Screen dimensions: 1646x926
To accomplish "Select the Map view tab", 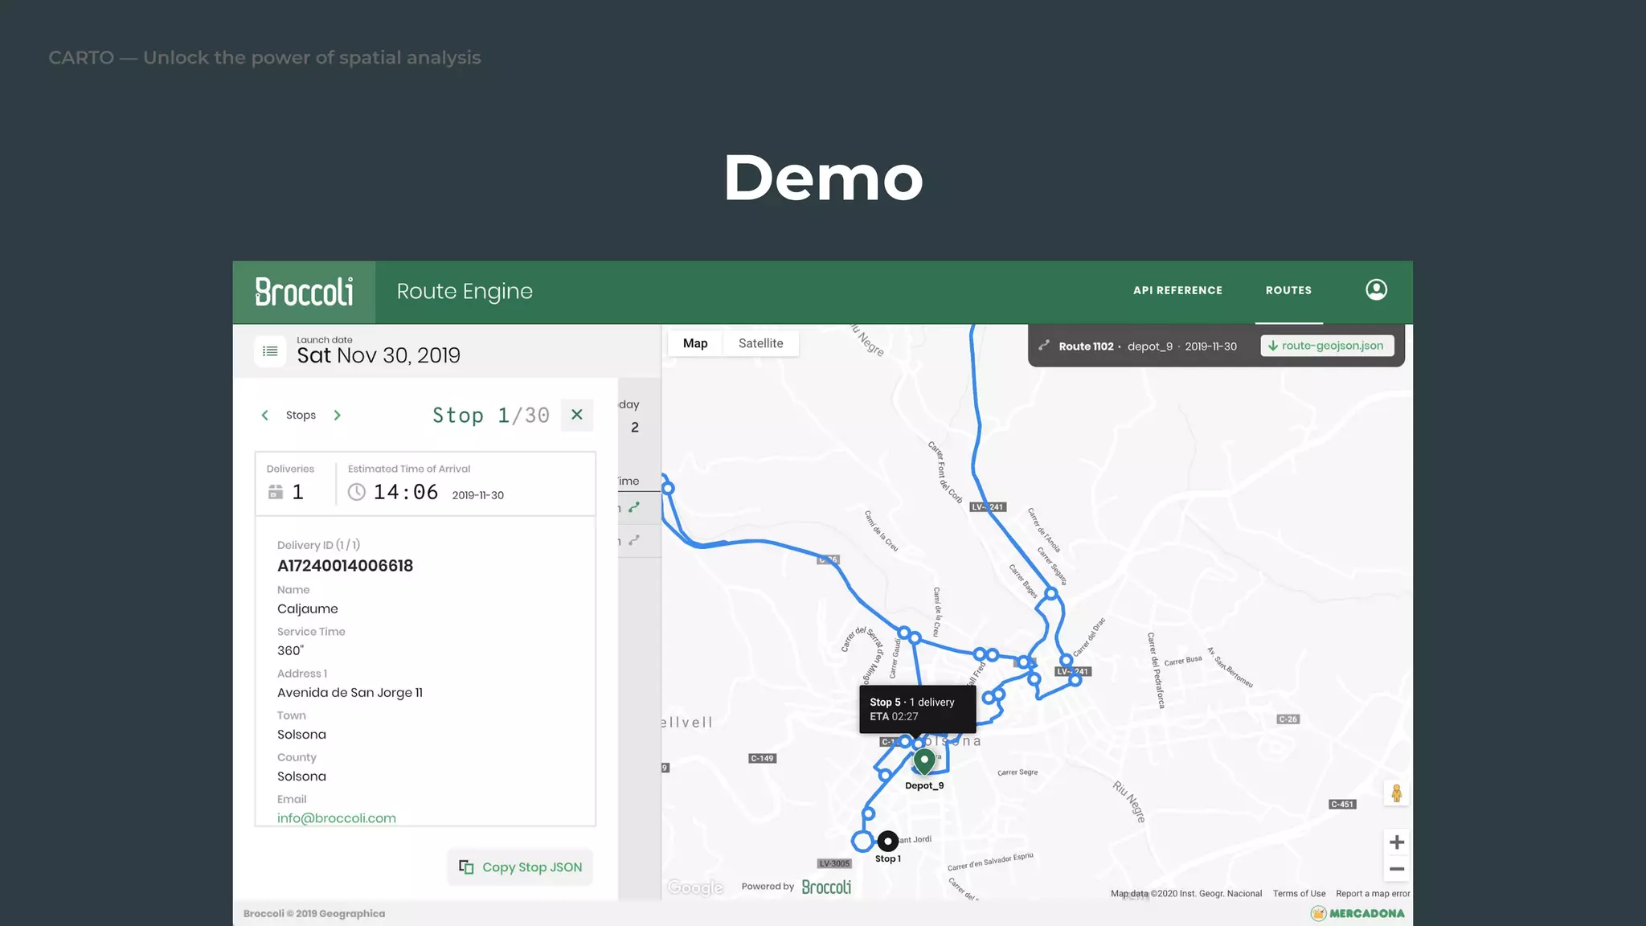I will (x=695, y=343).
